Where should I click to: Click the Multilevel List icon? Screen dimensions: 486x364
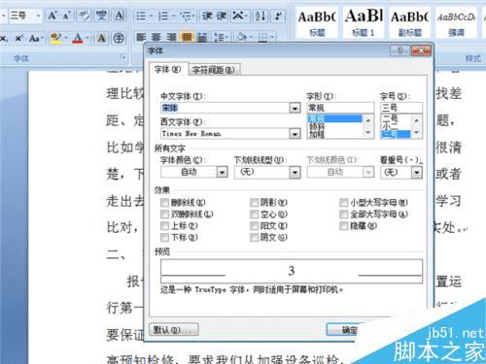click(187, 16)
